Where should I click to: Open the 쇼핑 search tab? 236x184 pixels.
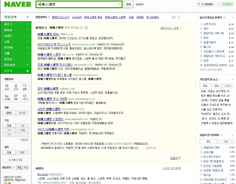click(16, 42)
